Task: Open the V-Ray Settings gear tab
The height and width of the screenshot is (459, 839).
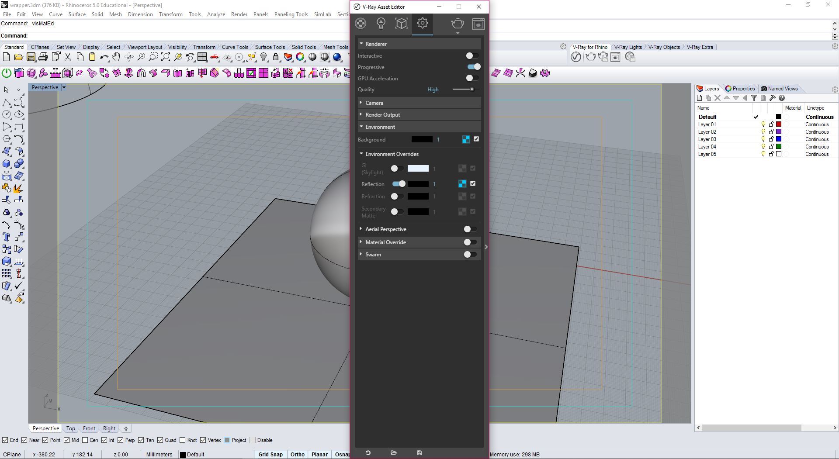Action: pyautogui.click(x=423, y=23)
